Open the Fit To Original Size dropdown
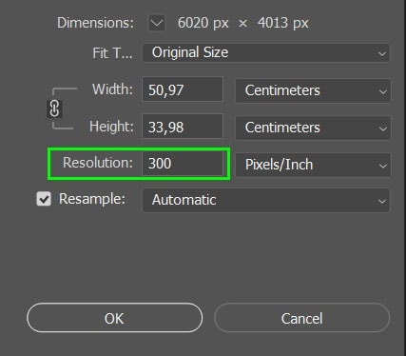This screenshot has height=356, width=406. [266, 52]
